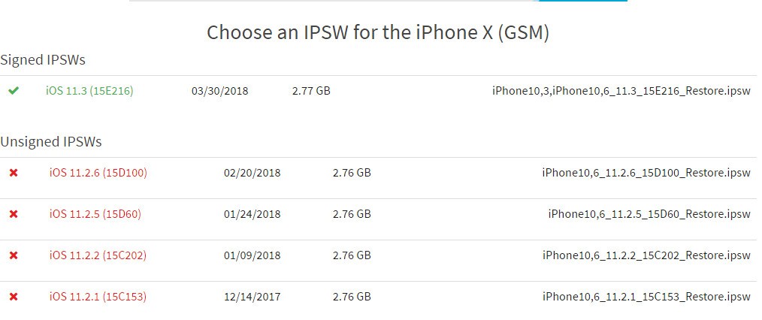Image resolution: width=762 pixels, height=320 pixels.
Task: Select the iOS 11.2.6 (15D100) link
Action: click(x=98, y=173)
